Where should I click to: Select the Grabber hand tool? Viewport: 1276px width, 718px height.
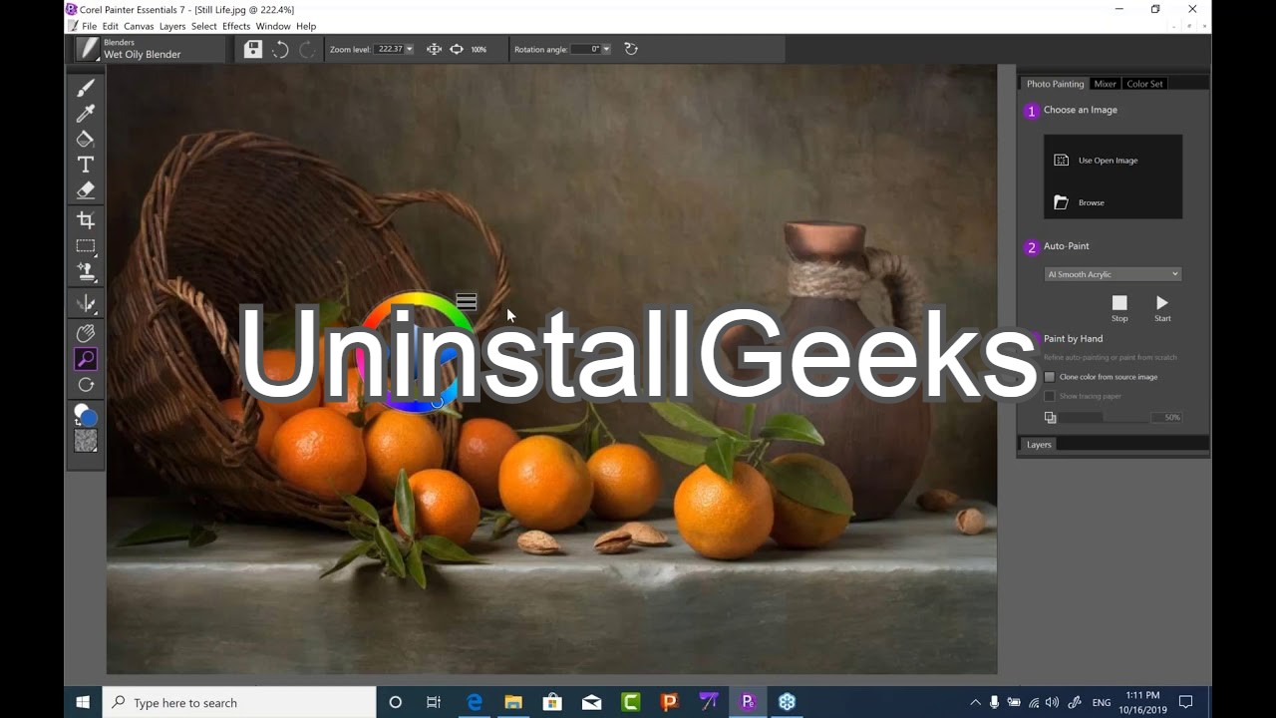click(86, 334)
